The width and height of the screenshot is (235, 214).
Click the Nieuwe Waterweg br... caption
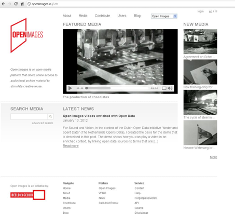199,148
